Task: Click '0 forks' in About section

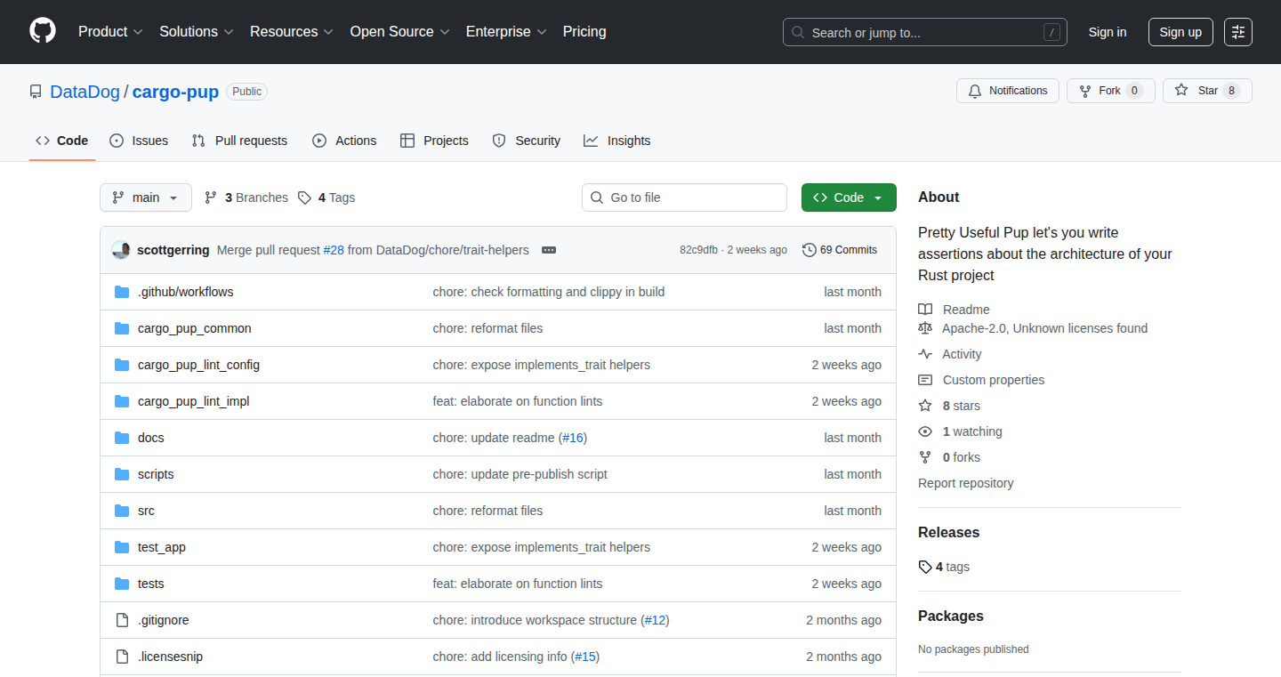Action: pos(962,457)
